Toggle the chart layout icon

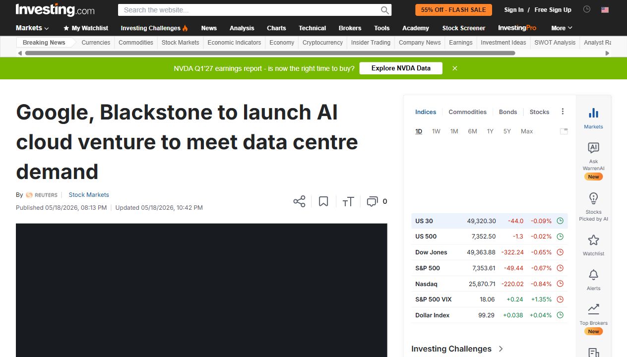click(564, 131)
